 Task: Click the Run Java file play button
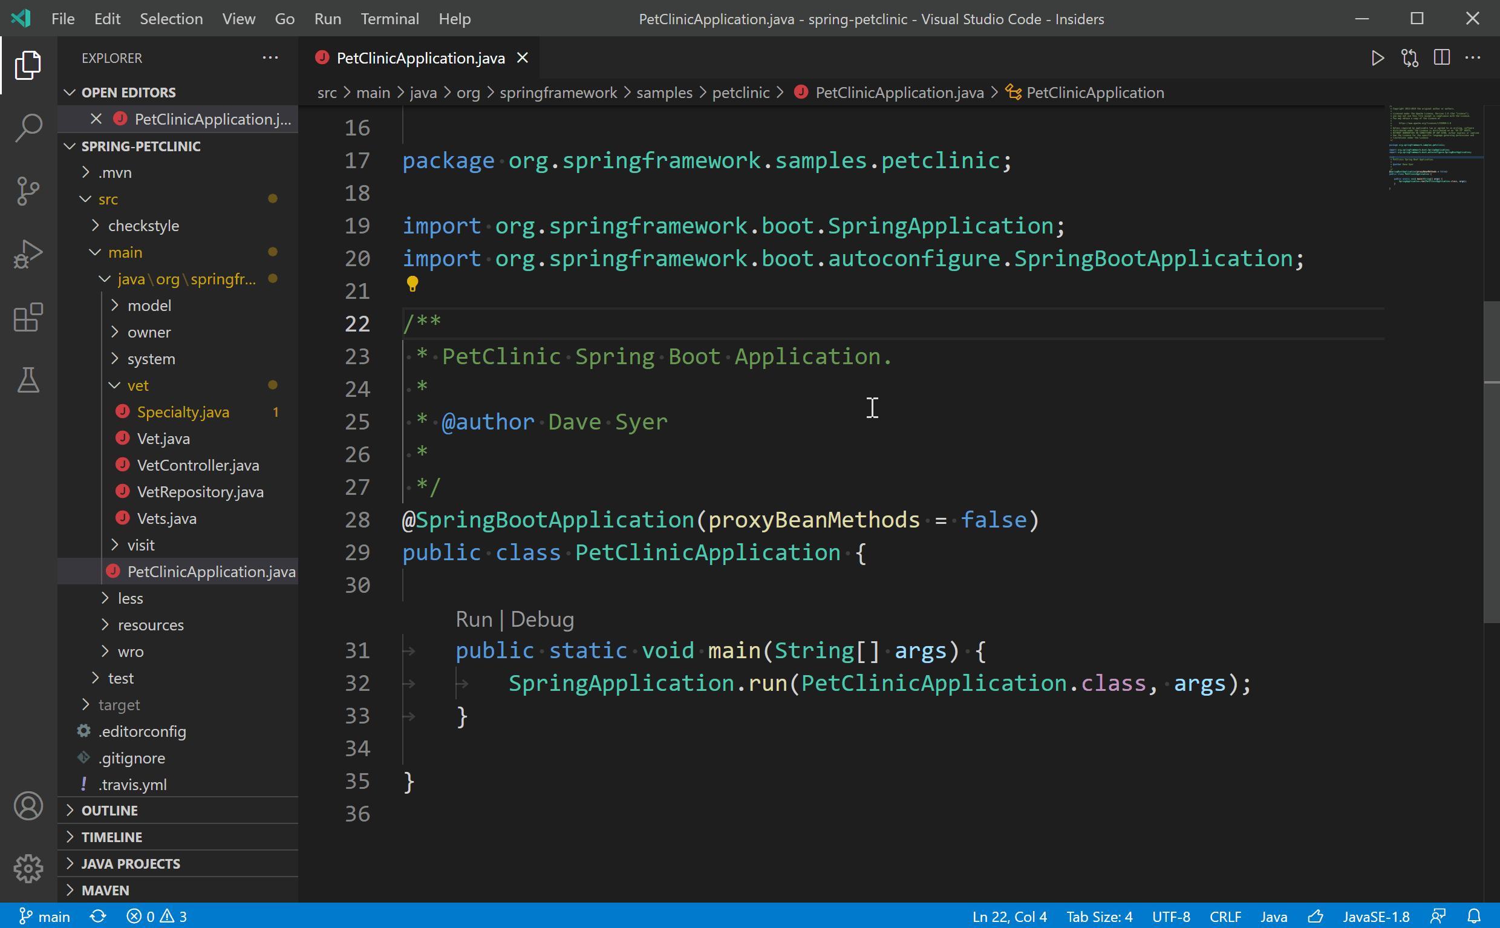click(x=1377, y=57)
